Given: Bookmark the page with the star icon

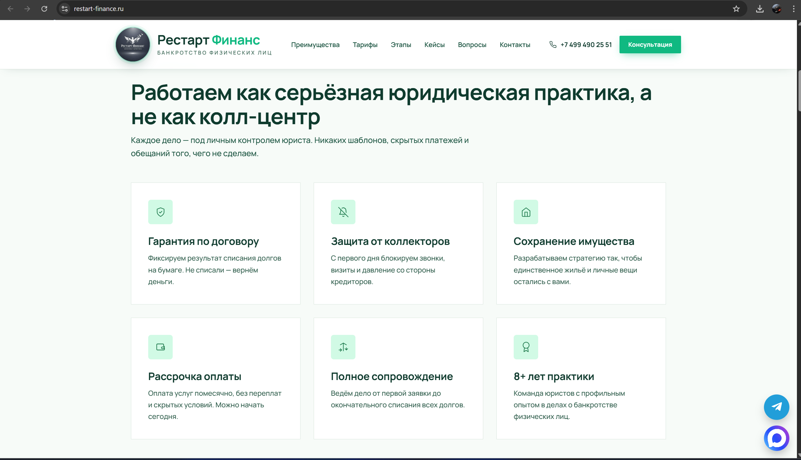Looking at the screenshot, I should [736, 9].
